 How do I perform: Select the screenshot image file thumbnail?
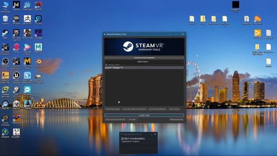click(39, 78)
